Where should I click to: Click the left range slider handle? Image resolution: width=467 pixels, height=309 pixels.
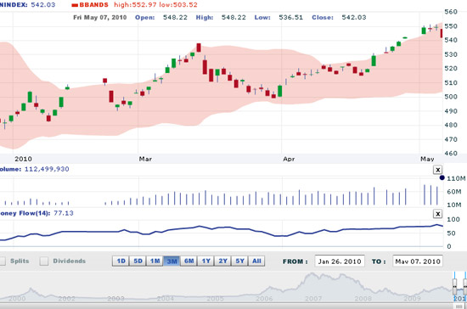tap(454, 286)
